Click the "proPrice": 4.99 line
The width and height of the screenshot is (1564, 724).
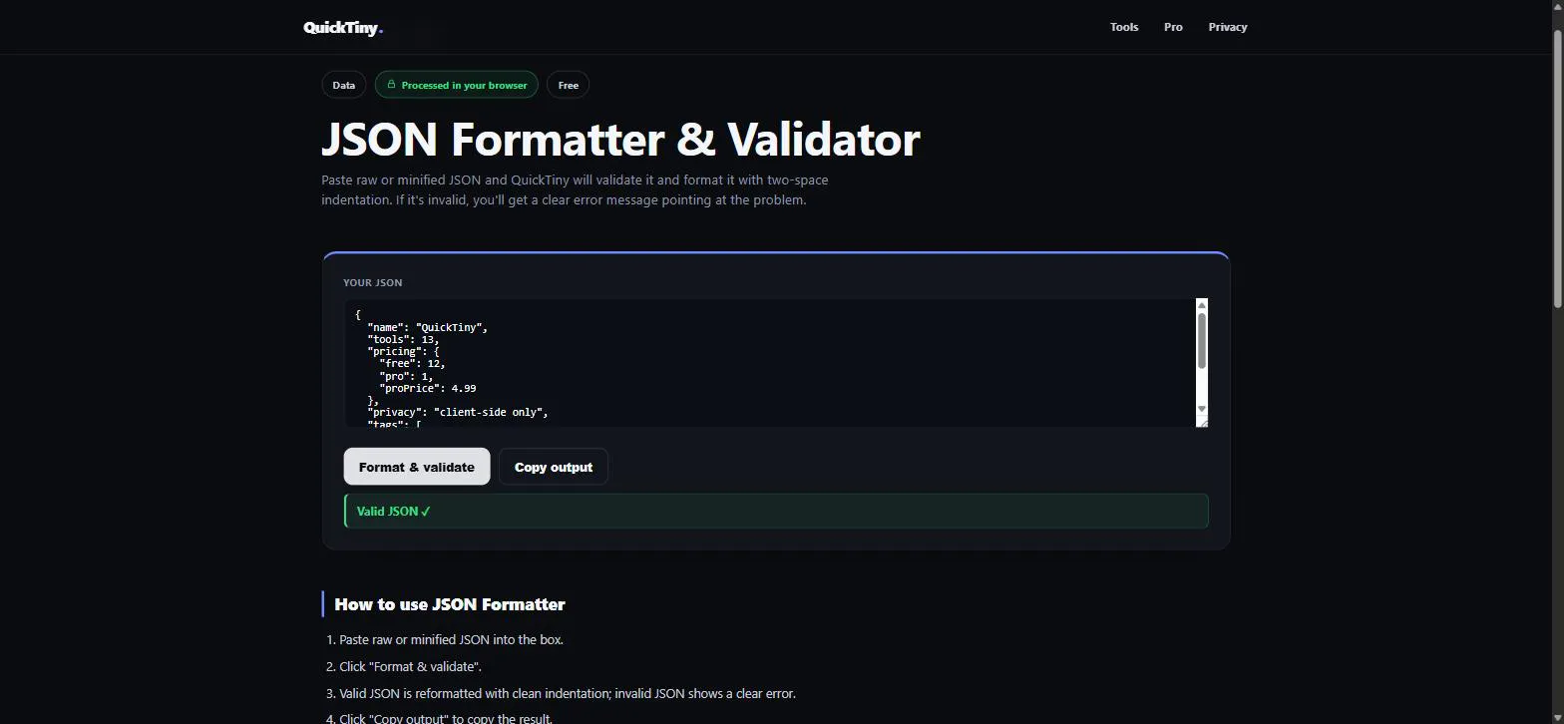point(428,388)
